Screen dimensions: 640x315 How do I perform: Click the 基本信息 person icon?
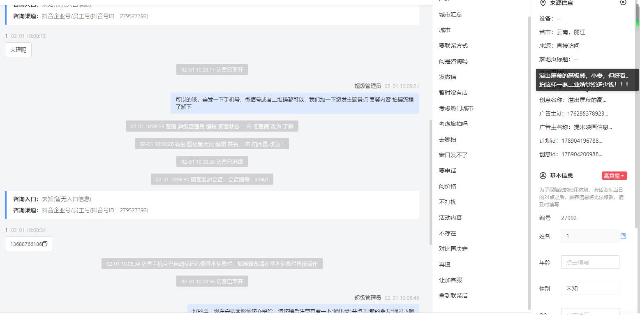click(543, 176)
